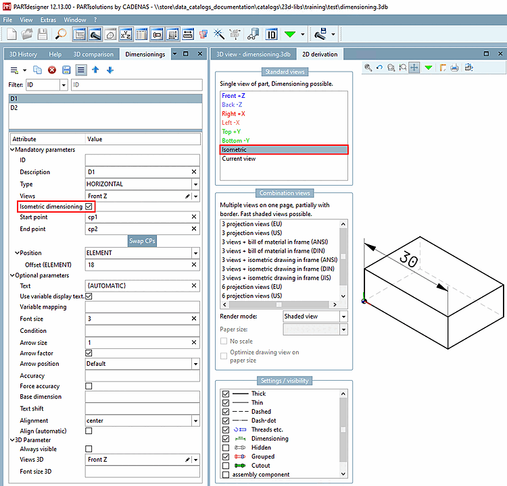Toggle Use variable display text checkbox
The height and width of the screenshot is (486, 507).
coord(89,296)
